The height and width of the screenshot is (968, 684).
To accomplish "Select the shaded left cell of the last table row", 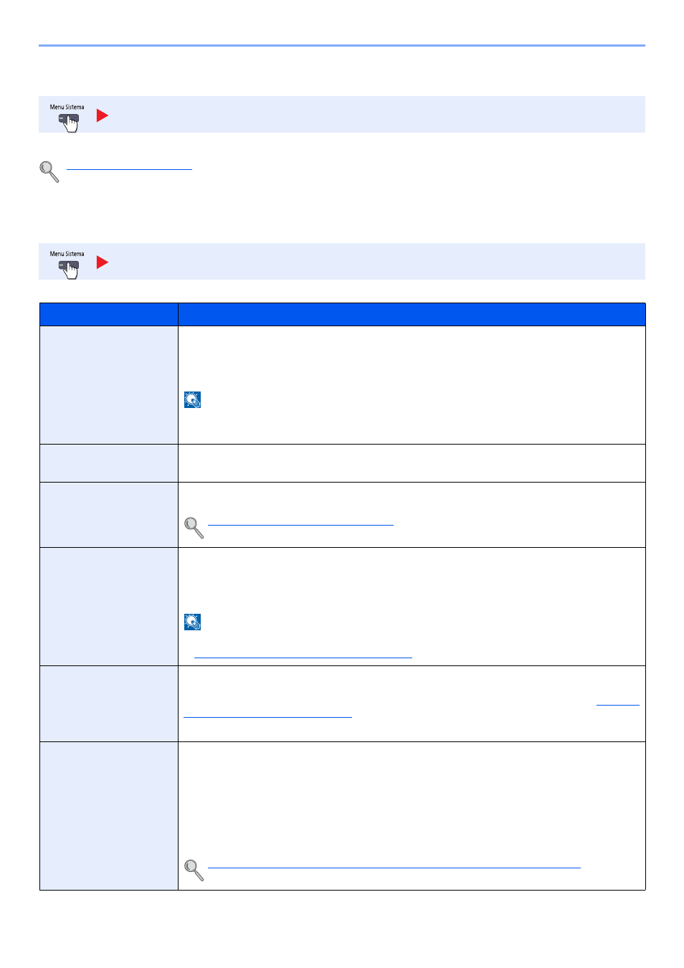I will pyautogui.click(x=109, y=816).
